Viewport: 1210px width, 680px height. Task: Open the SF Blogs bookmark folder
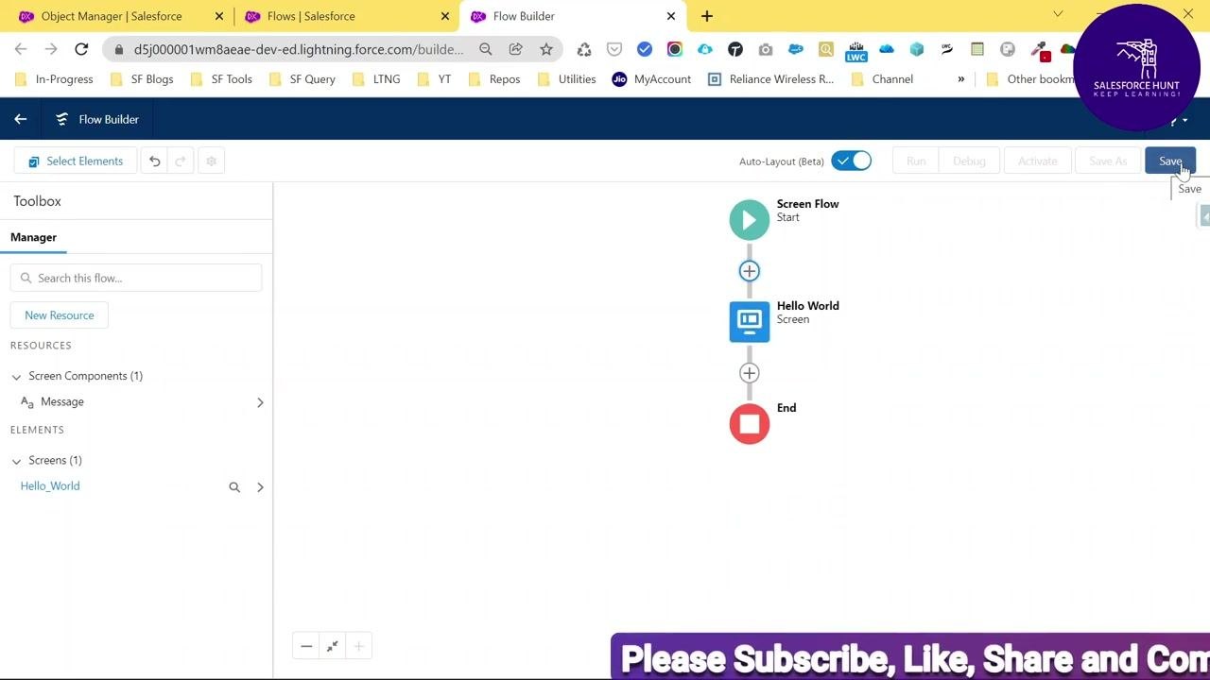[x=142, y=79]
